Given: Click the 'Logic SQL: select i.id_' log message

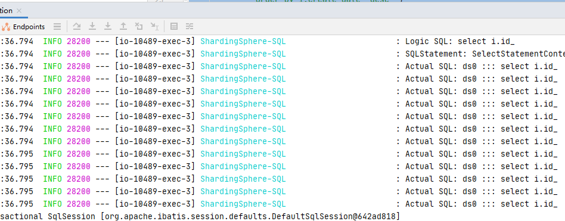Looking at the screenshot, I should [460, 41].
